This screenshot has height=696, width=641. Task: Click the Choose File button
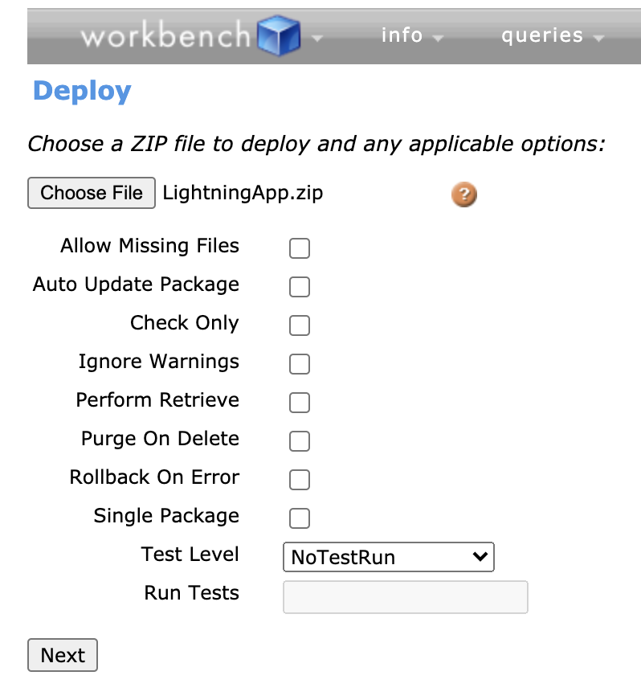(92, 193)
